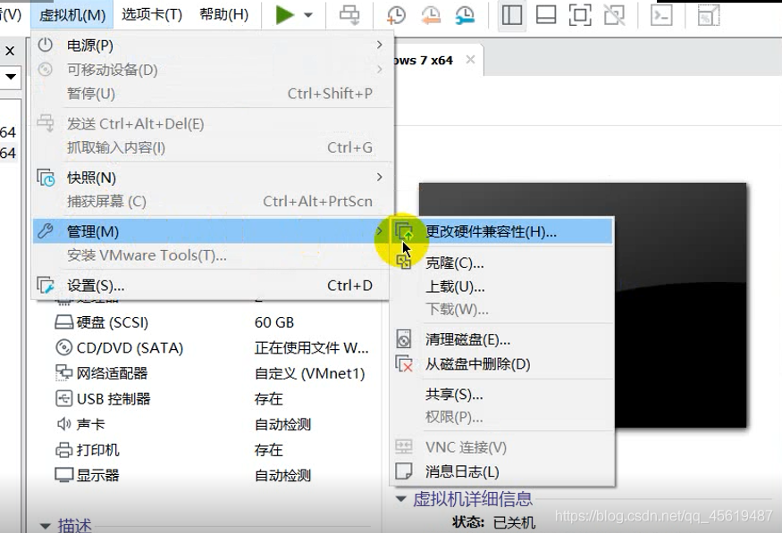Screen dimensions: 782x533
Task: Choose 更改硬件兼容性(H)... in submenu
Action: [x=502, y=231]
